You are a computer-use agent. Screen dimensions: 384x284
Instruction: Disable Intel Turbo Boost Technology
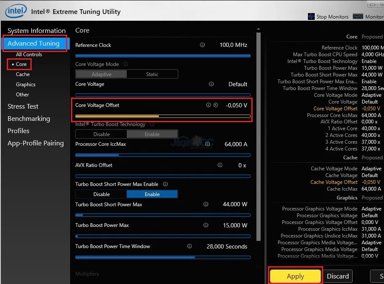(101, 134)
